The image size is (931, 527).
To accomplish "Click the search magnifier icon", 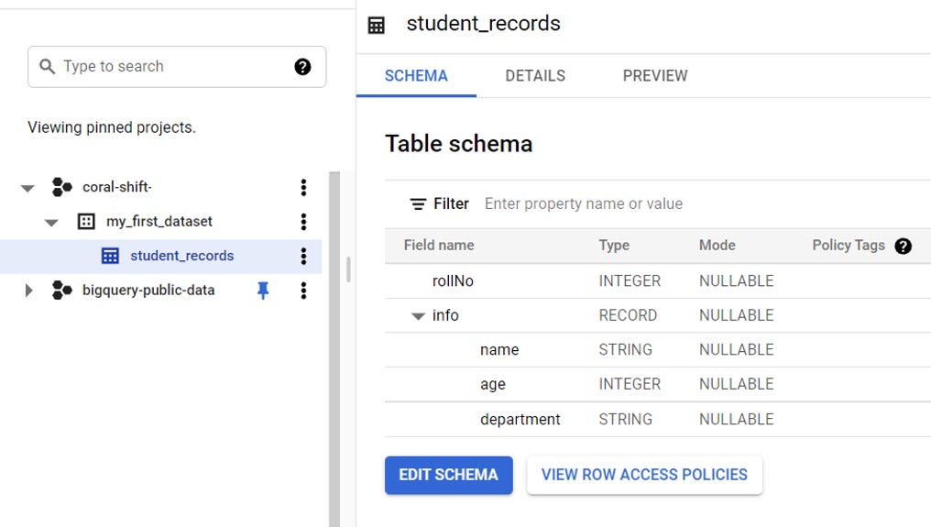I will (47, 67).
